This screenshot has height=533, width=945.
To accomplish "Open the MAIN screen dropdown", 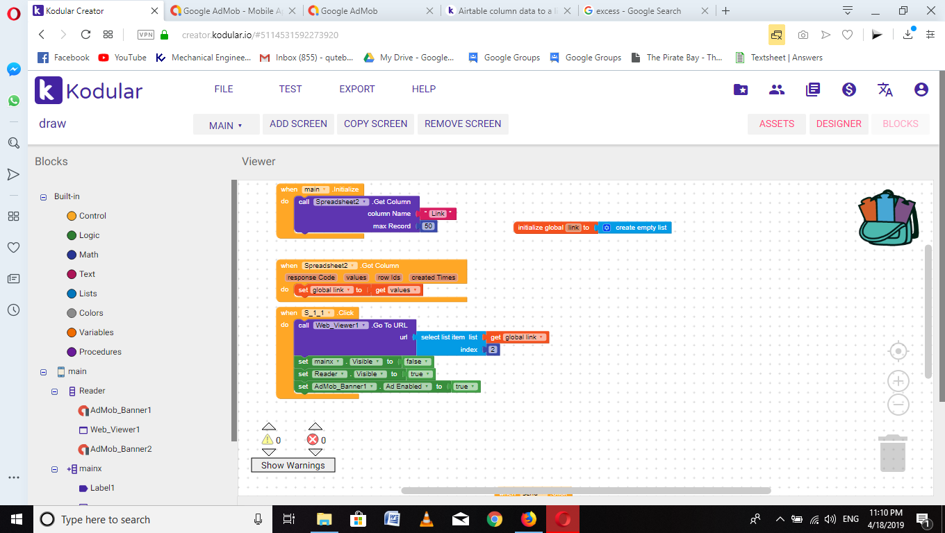I will [226, 125].
